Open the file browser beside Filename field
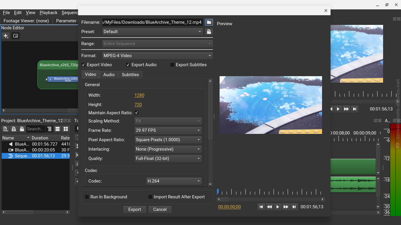 [209, 22]
